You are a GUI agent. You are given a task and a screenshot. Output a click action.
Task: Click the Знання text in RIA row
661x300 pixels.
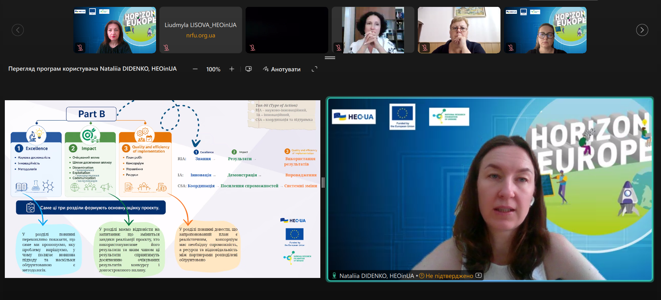[x=203, y=159]
